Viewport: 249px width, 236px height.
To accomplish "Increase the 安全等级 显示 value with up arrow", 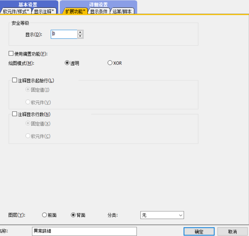I will pyautogui.click(x=80, y=32).
